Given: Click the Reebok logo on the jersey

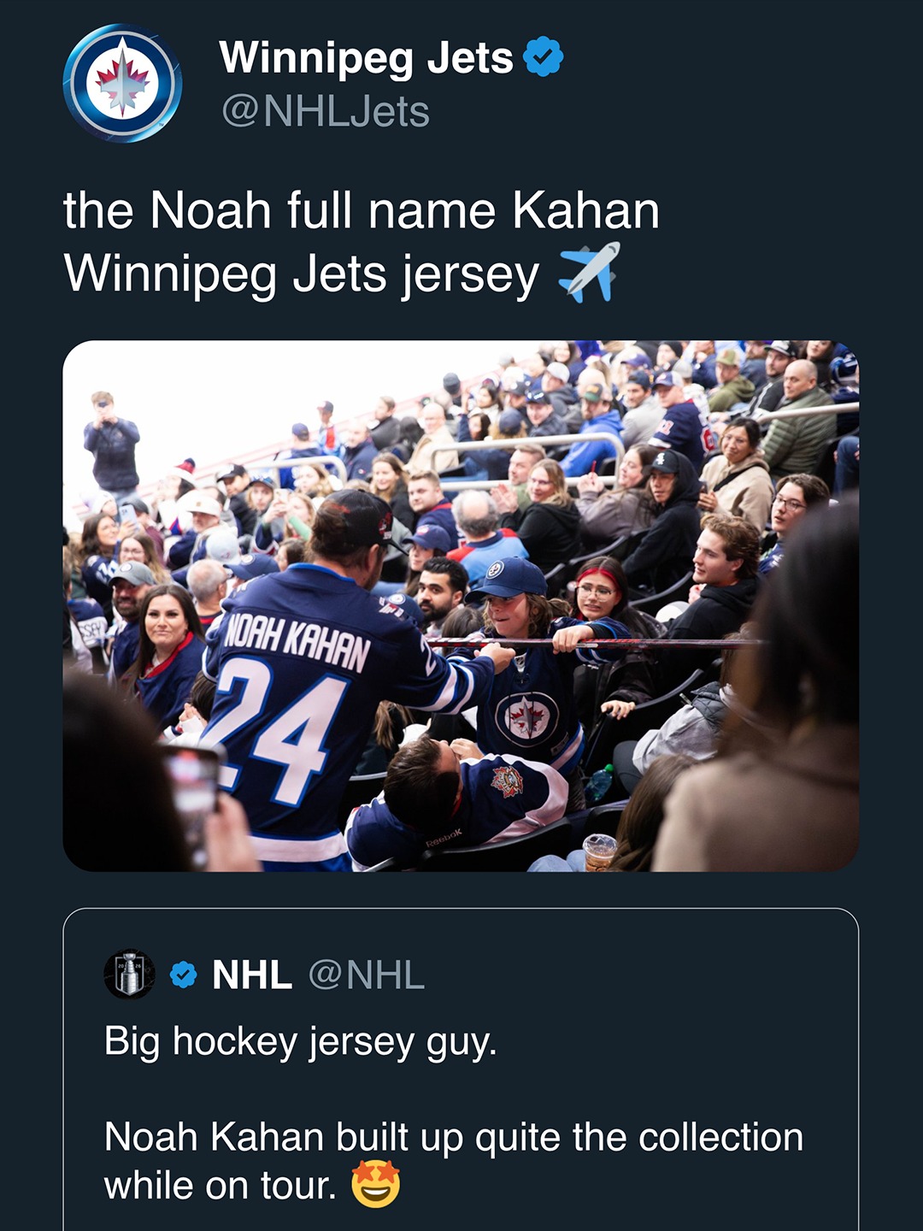Looking at the screenshot, I should pyautogui.click(x=443, y=839).
